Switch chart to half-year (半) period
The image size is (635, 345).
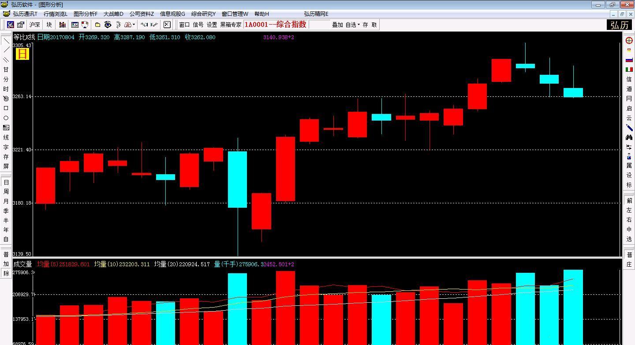tap(6, 221)
